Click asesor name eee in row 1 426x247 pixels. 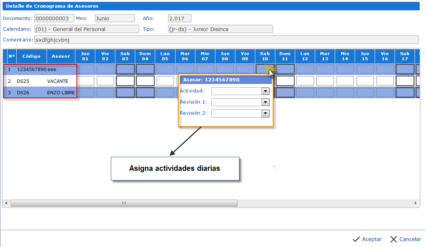(52, 70)
